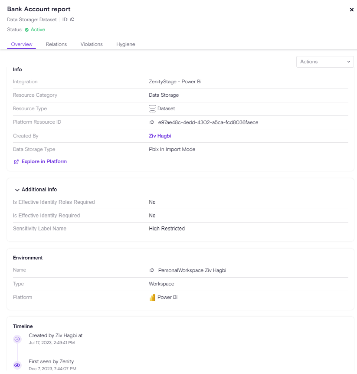Image resolution: width=357 pixels, height=374 pixels.
Task: Open the Ziv Hagbi creator link
Action: point(160,136)
